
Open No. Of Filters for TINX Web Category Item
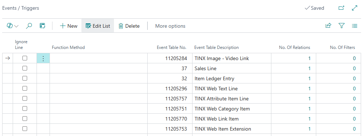pyautogui.click(x=354, y=109)
